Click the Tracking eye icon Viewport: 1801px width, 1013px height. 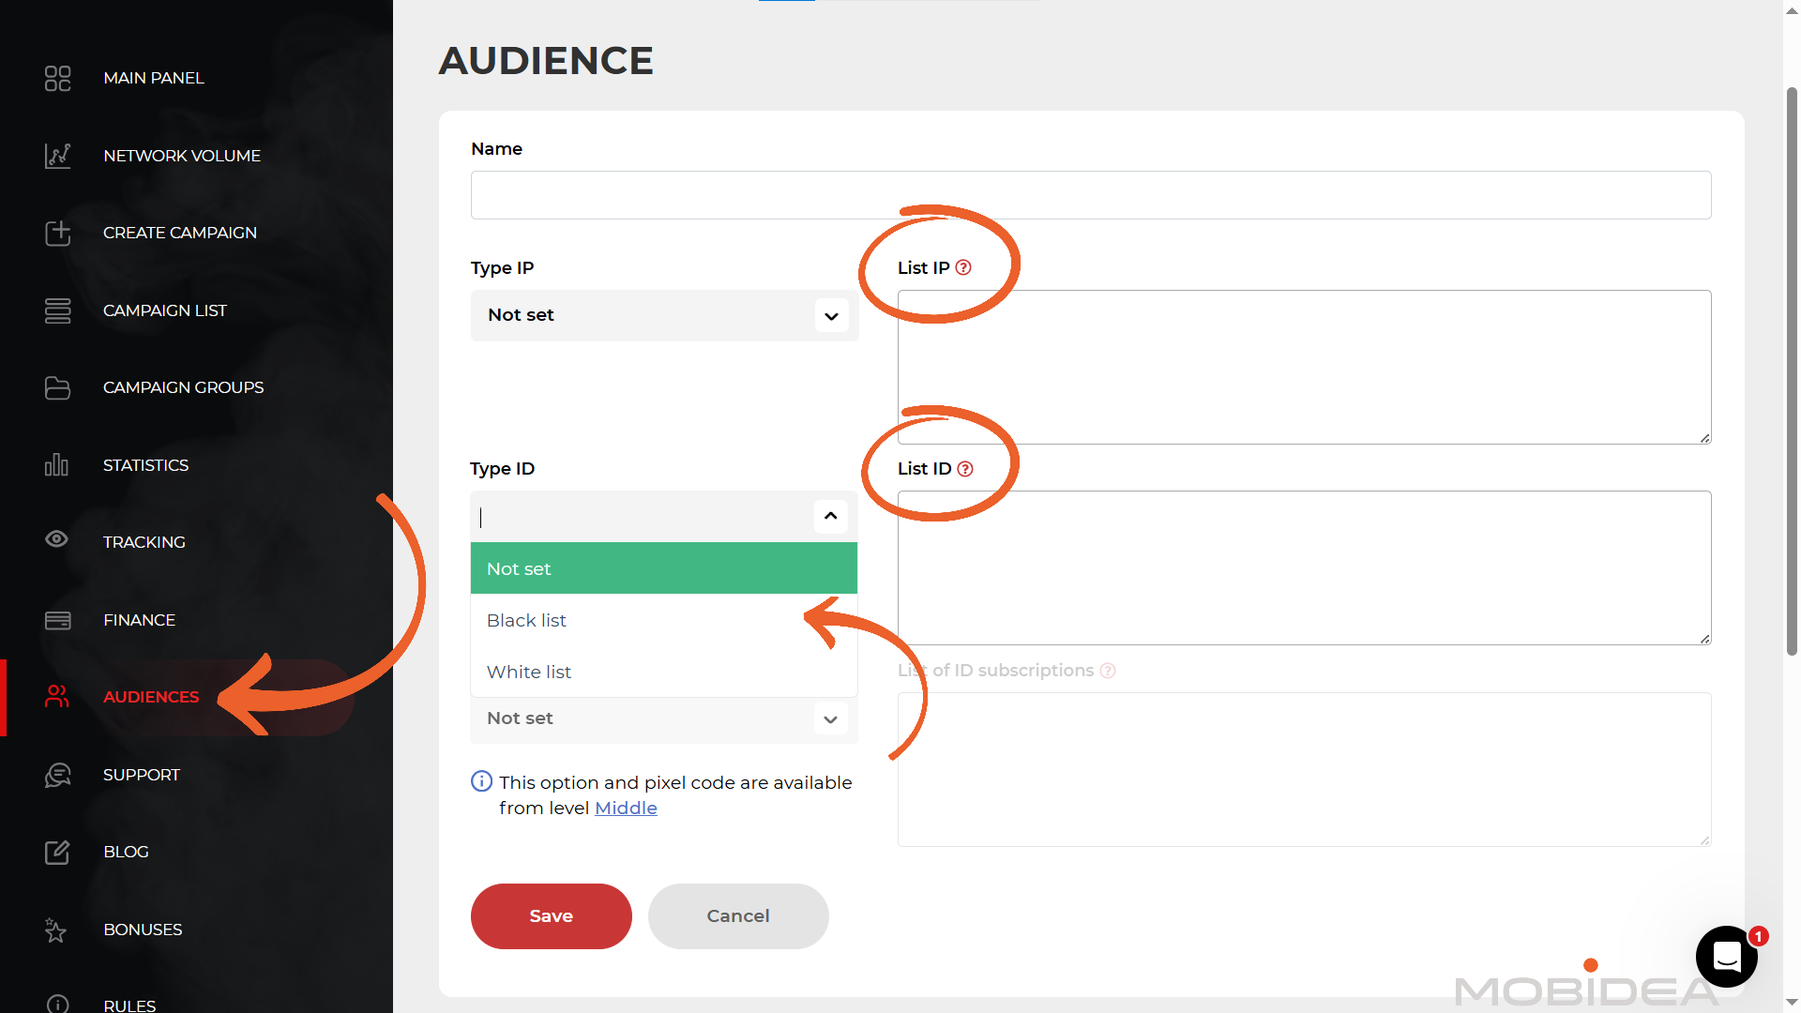57,539
